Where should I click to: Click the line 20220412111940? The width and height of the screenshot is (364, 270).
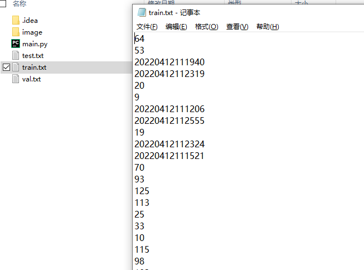[x=169, y=62]
